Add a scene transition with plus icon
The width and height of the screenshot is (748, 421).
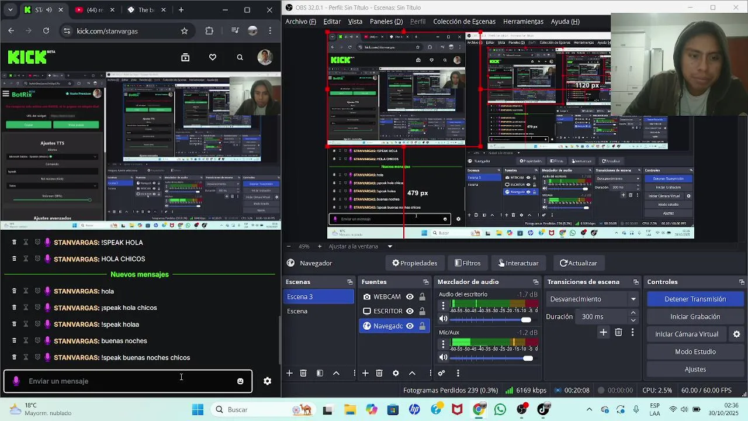click(603, 332)
